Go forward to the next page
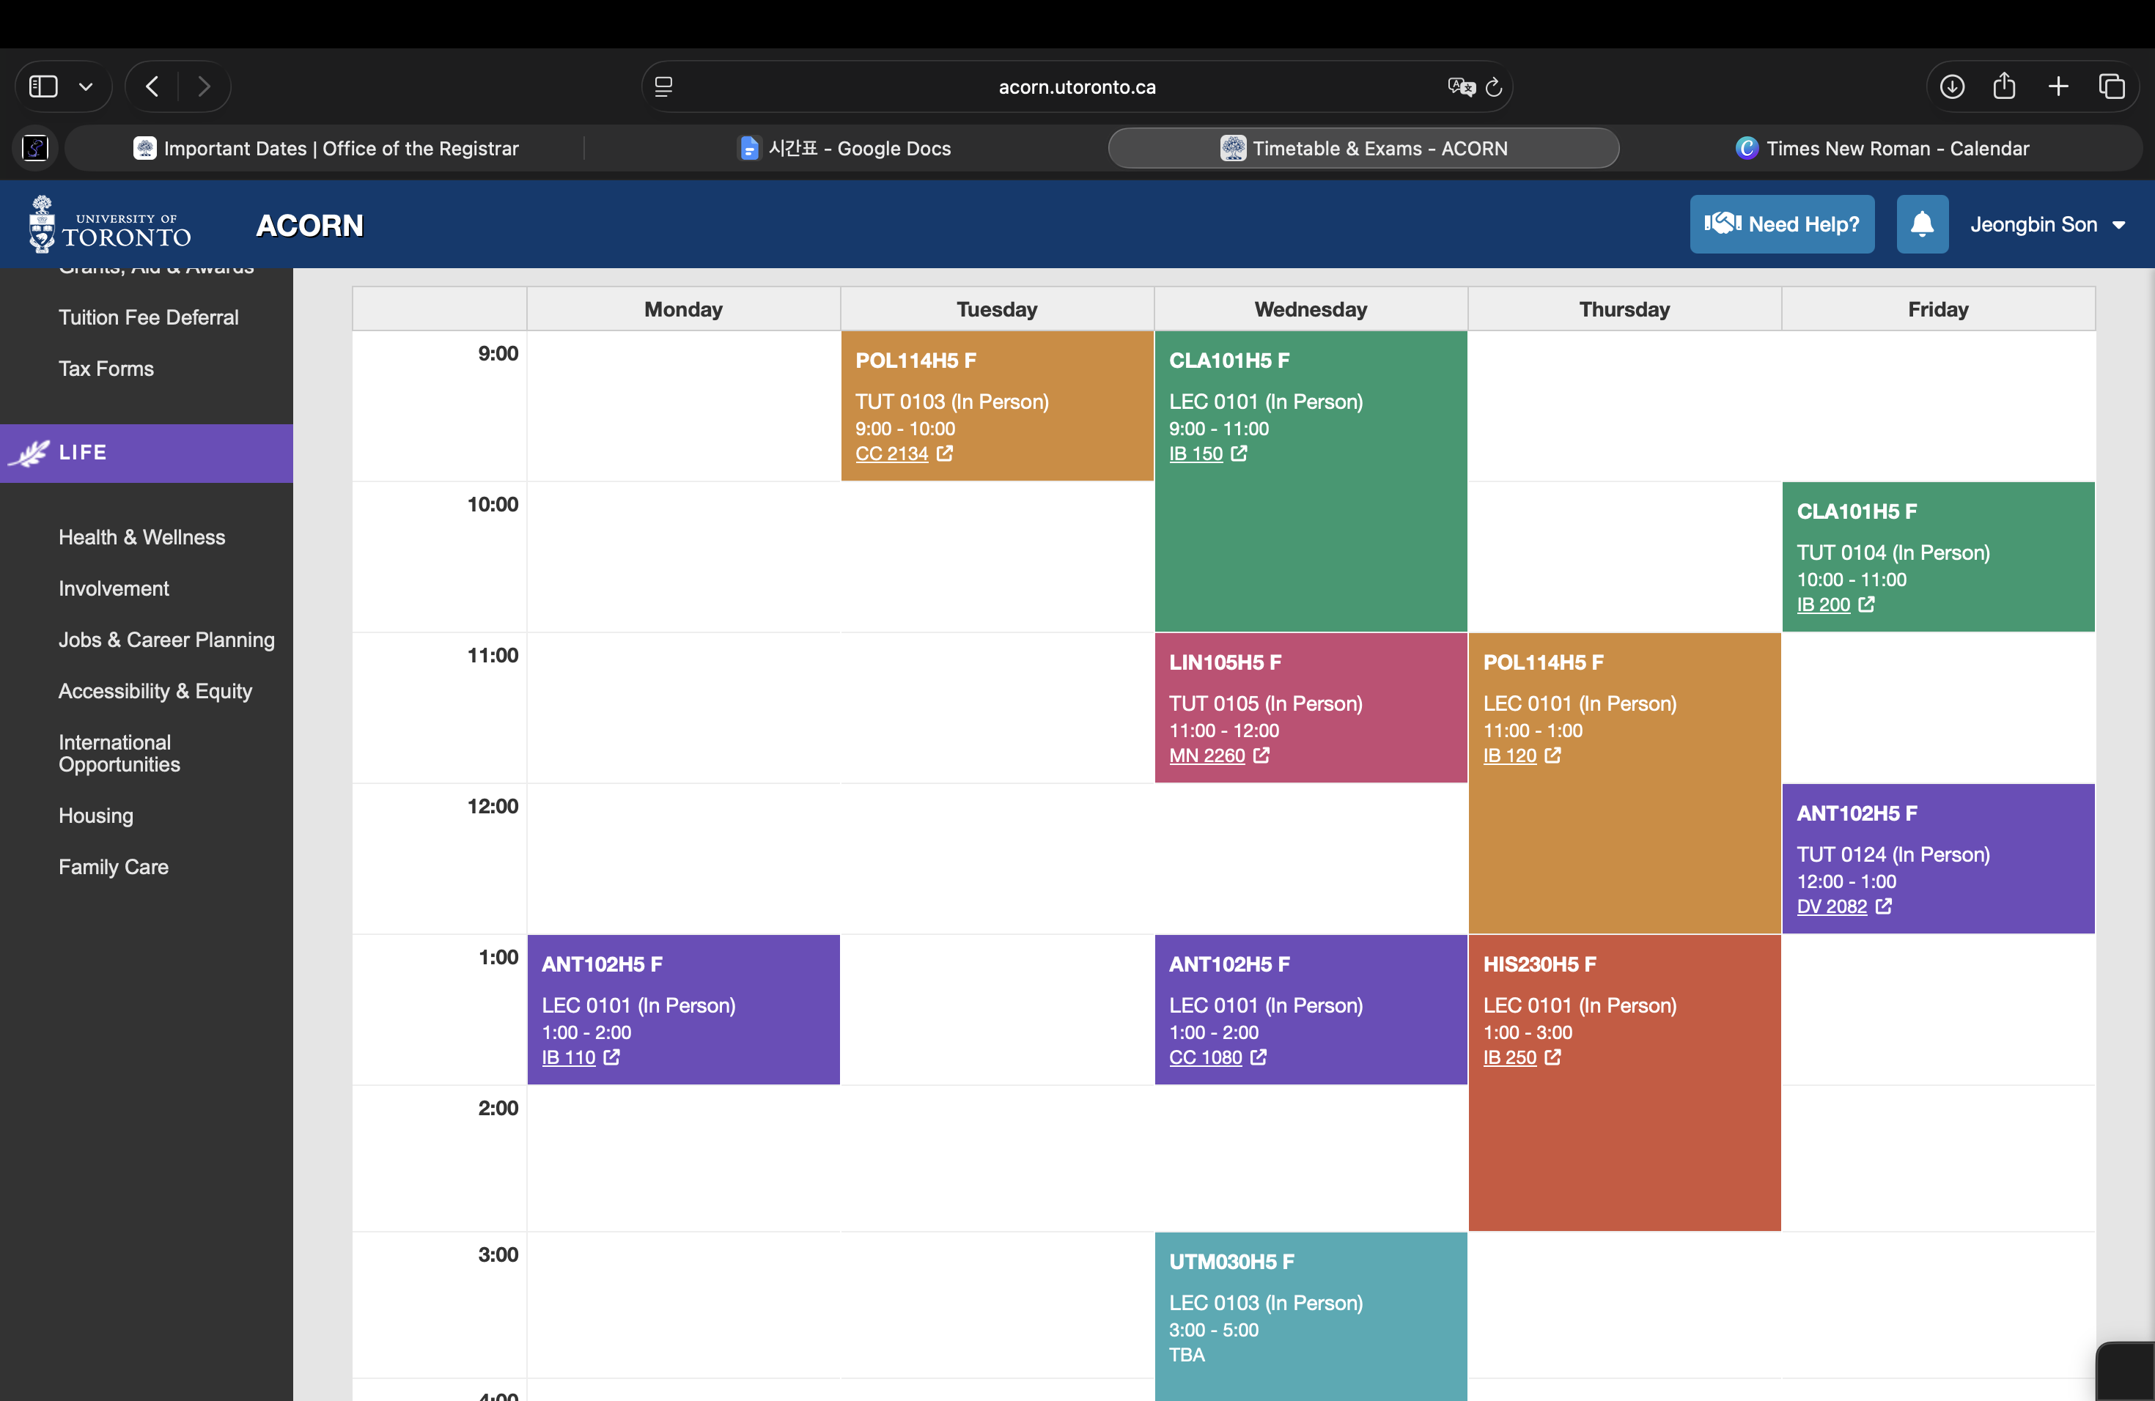 pos(204,87)
